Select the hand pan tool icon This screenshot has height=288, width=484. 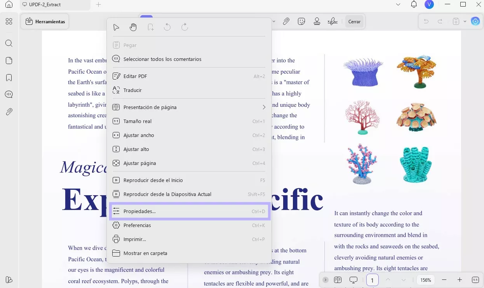pos(133,27)
